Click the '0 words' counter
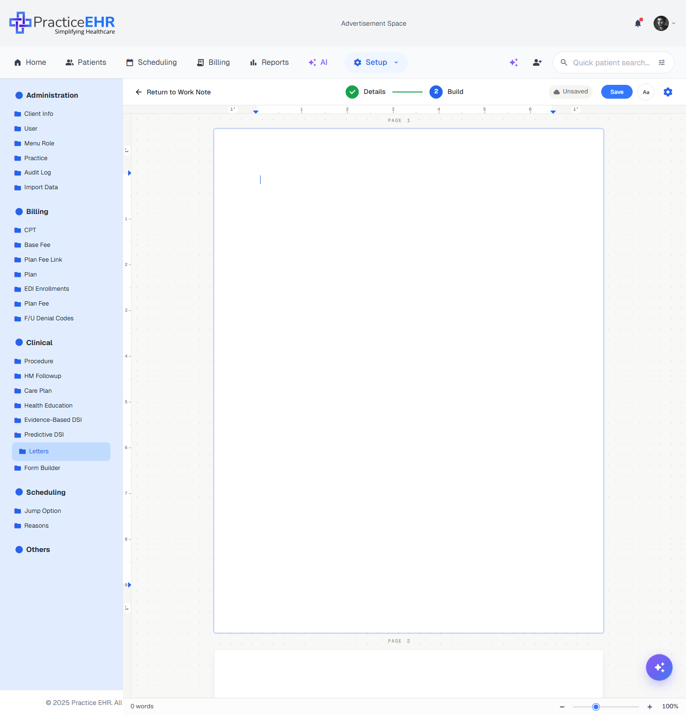The height and width of the screenshot is (715, 686). tap(142, 706)
